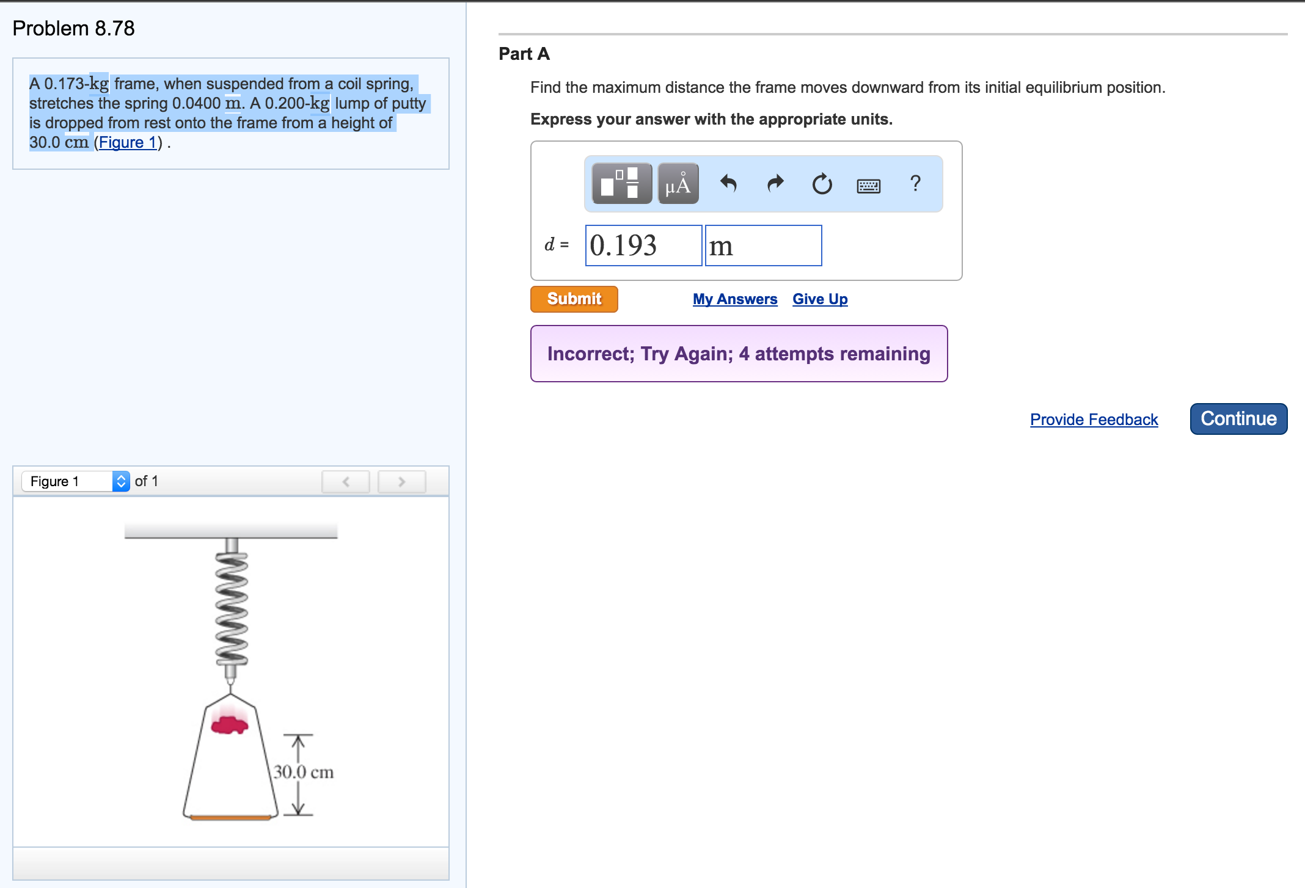The image size is (1305, 888).
Task: Click the question mark help icon
Action: 915,183
